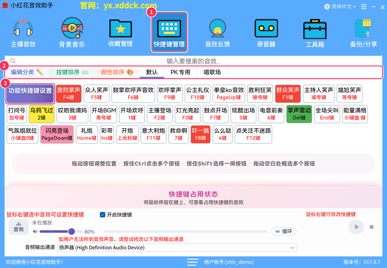Trigger the 群众笑声 F1 sound button
Image resolution: width=387 pixels, height=268 pixels.
[x=288, y=93]
